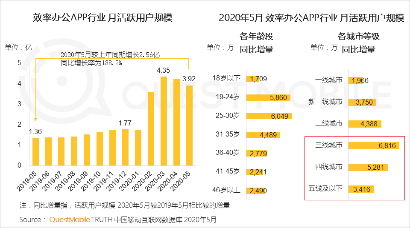
Task: Select the 新一线城市 bar showing 3,750
Action: click(x=362, y=102)
